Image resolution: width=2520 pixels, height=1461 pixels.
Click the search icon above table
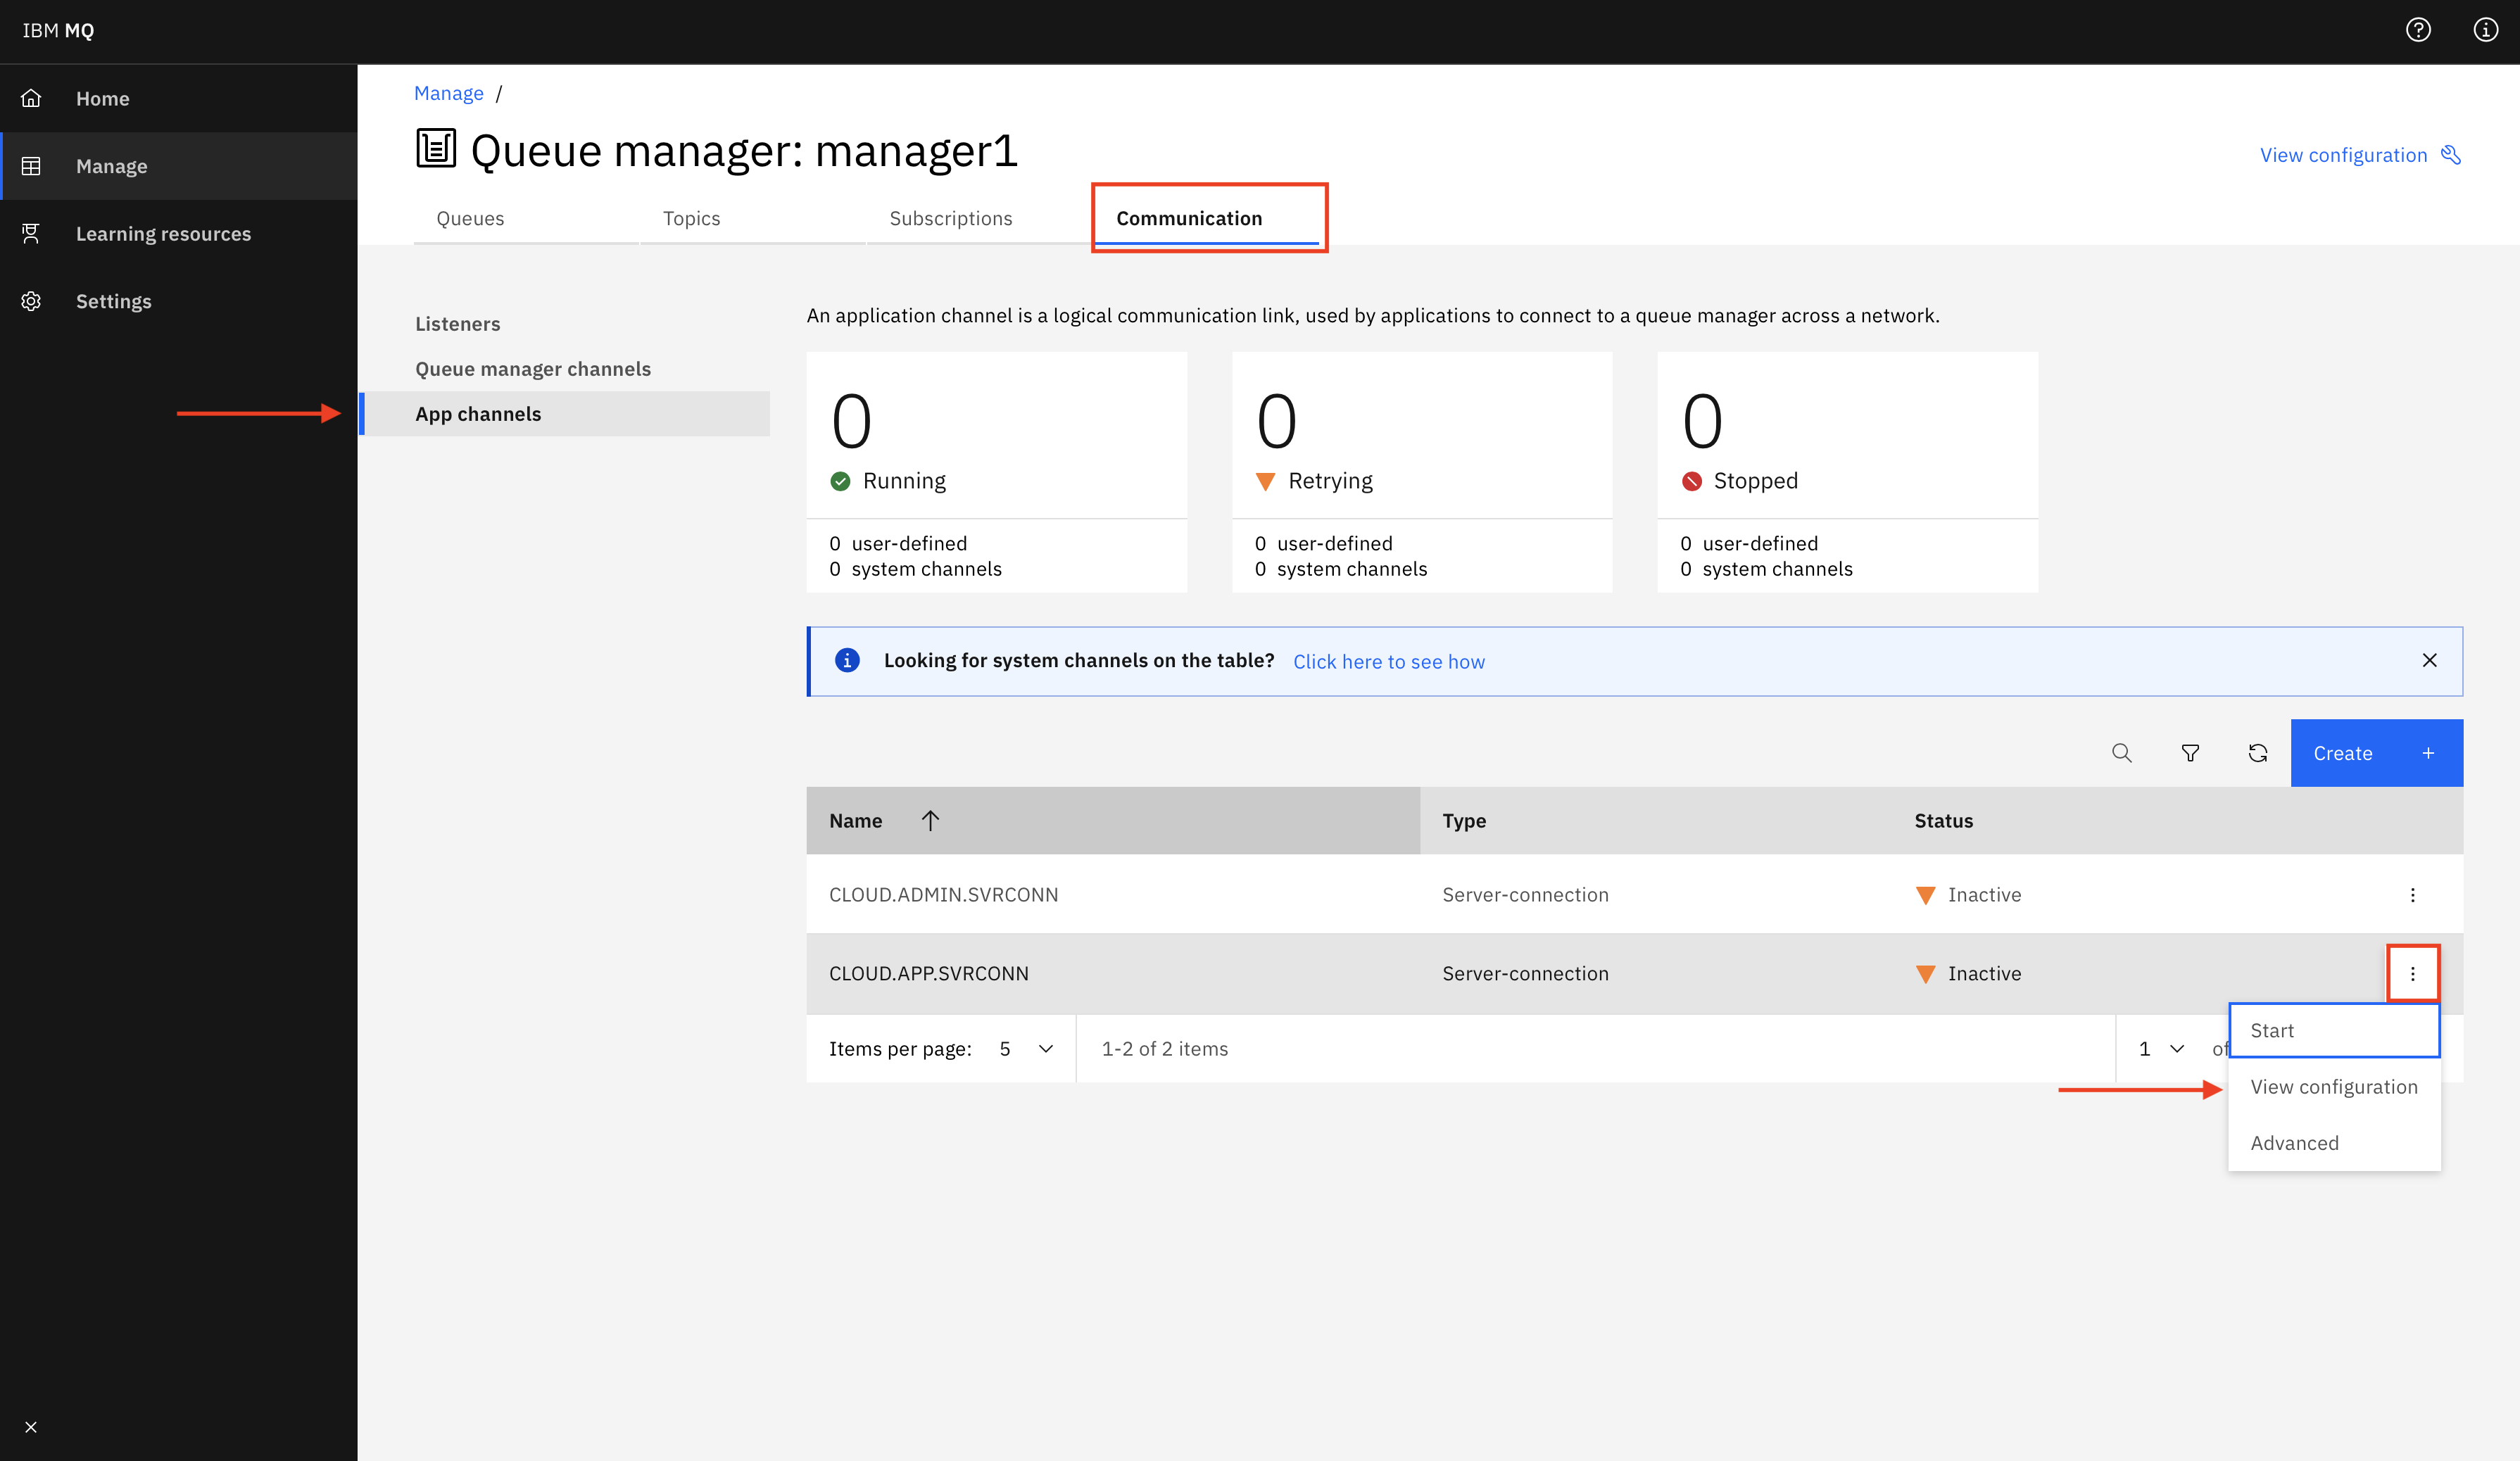point(2121,753)
